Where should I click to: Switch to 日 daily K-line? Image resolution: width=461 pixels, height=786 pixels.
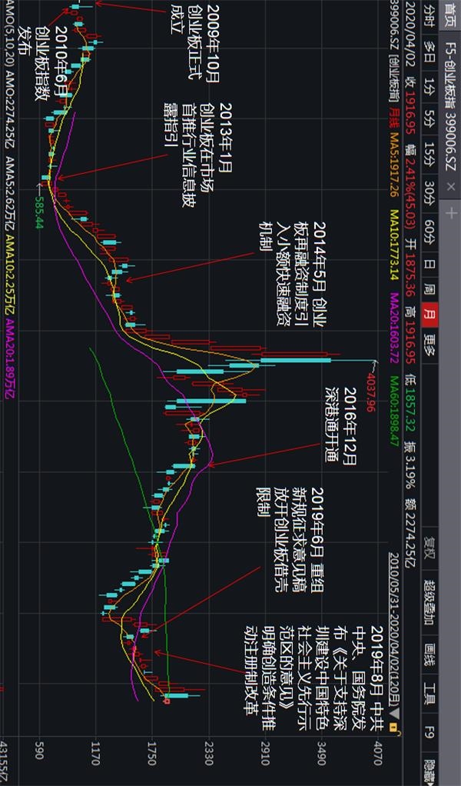coord(429,264)
